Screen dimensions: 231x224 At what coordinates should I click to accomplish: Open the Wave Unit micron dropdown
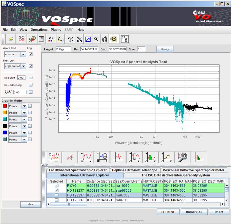[23, 54]
